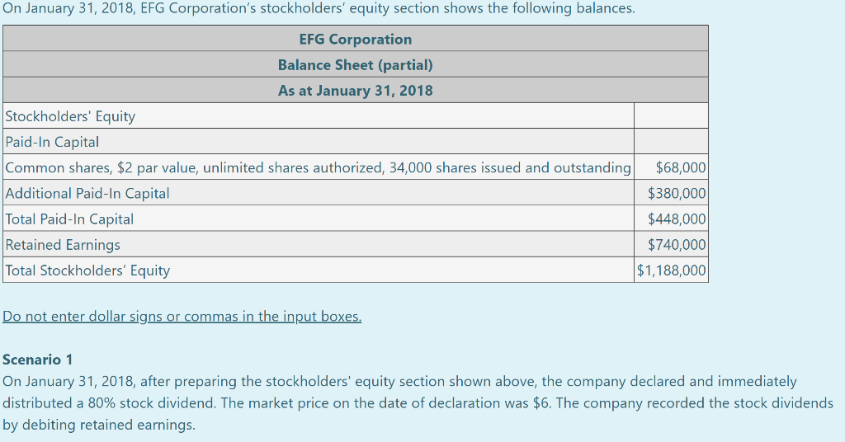
Task: Select the Additional Paid-In Capital label
Action: click(x=87, y=193)
